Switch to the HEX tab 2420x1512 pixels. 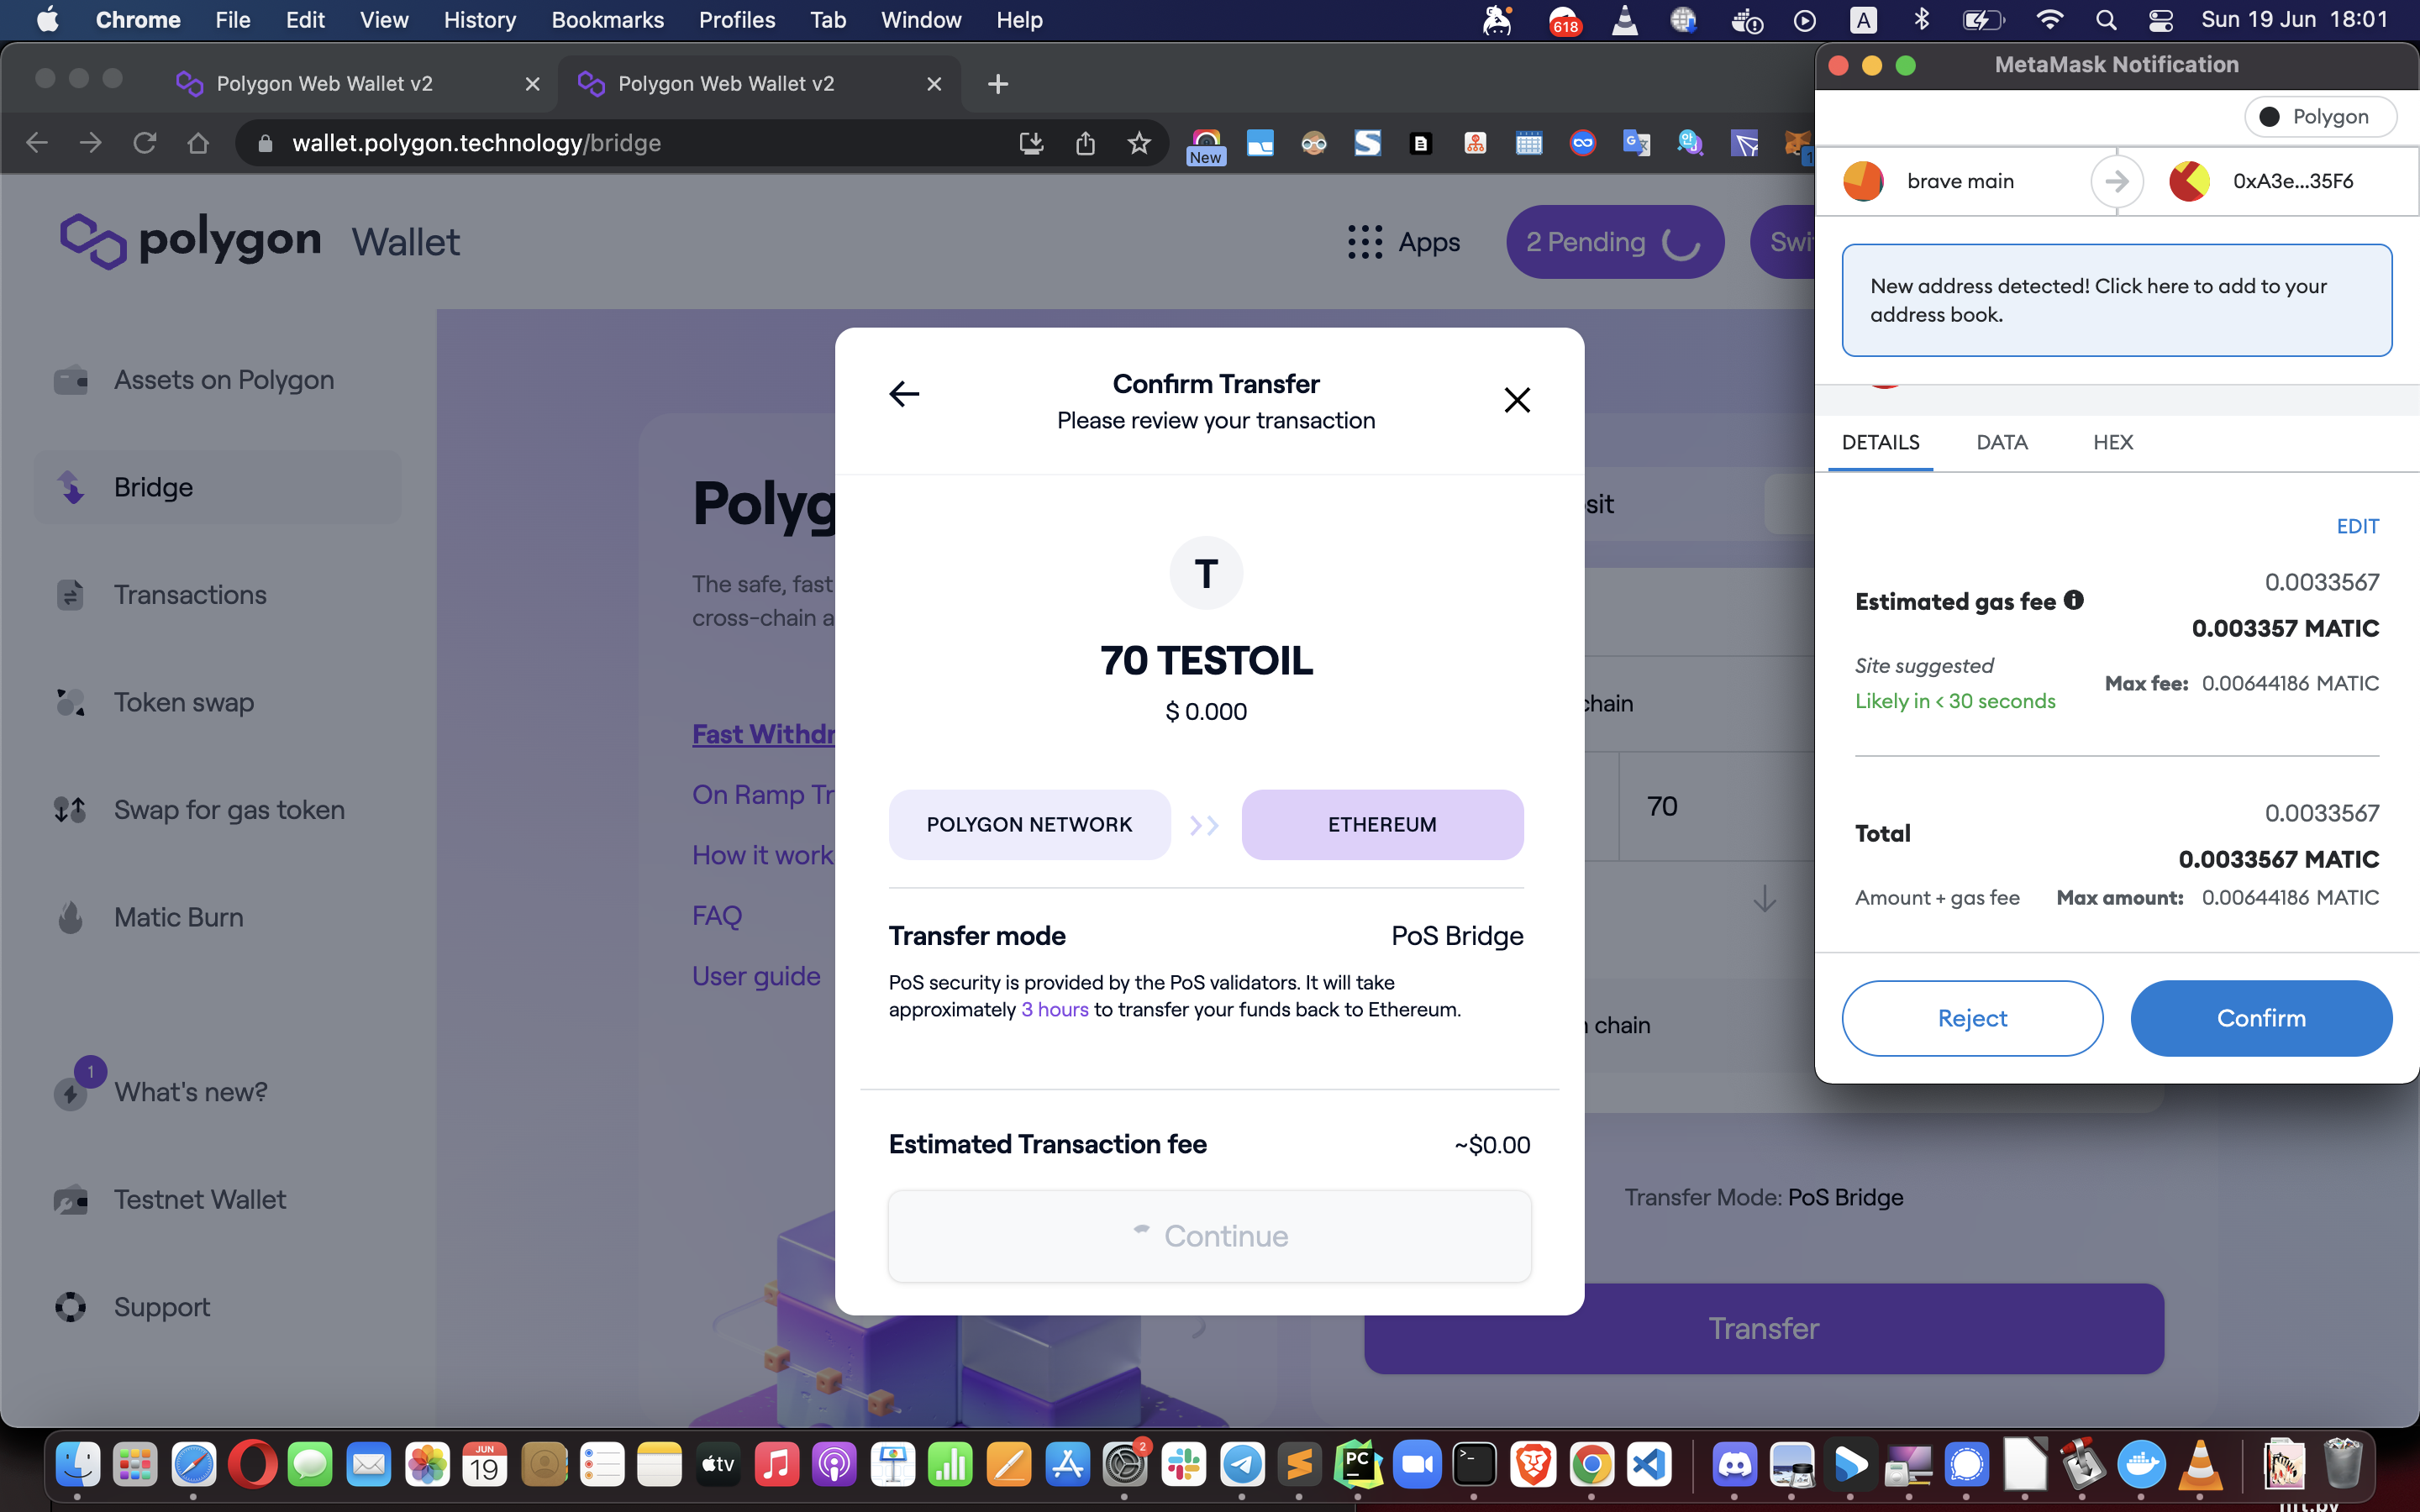click(2112, 442)
